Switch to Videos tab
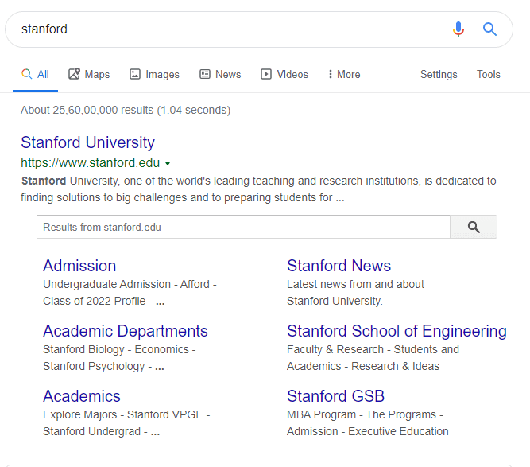The height and width of the screenshot is (467, 530). click(x=284, y=74)
